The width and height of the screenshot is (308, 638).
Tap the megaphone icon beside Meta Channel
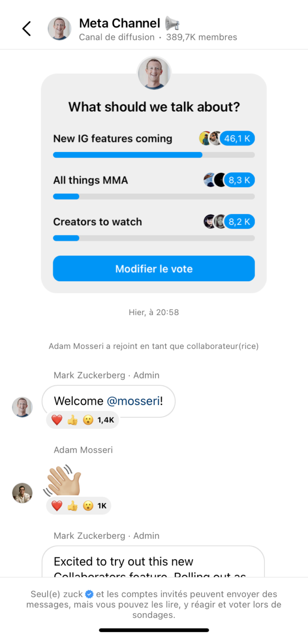[x=173, y=23]
